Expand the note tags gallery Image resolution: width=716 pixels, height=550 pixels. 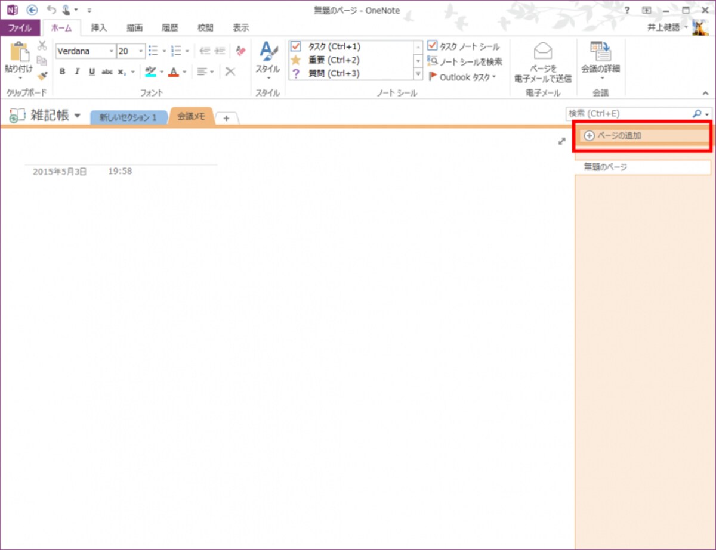[x=418, y=74]
